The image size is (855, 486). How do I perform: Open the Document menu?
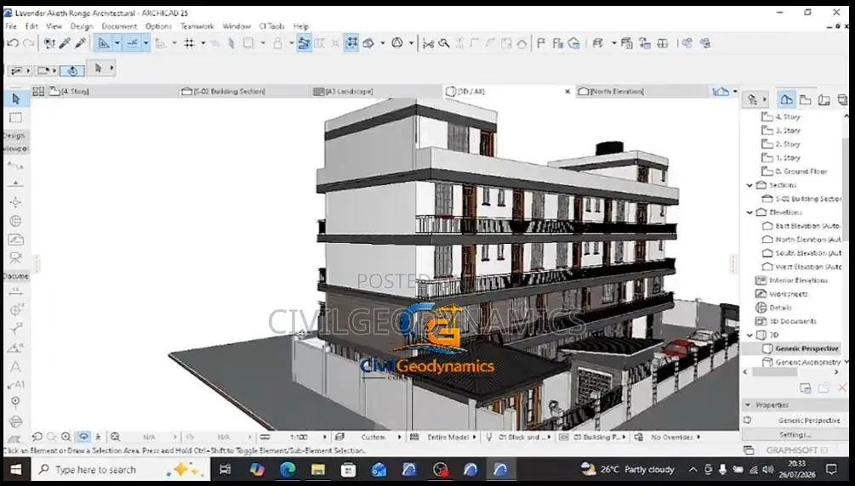pos(119,26)
